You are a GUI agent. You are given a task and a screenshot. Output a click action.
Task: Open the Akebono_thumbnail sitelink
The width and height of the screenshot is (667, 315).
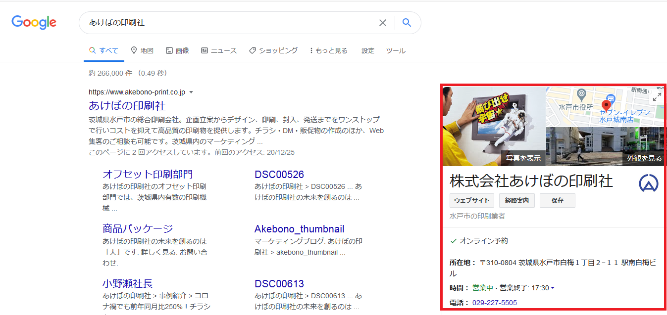point(300,229)
